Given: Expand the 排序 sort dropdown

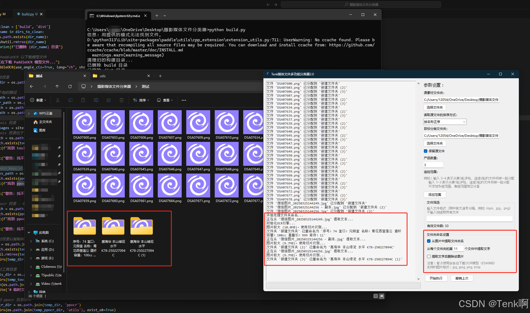Looking at the screenshot, I should click(x=141, y=100).
